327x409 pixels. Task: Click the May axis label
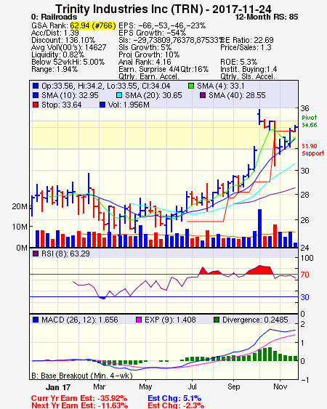145,386
